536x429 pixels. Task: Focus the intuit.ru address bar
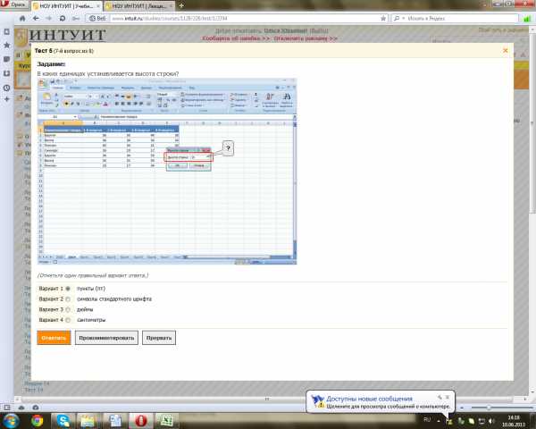click(245, 19)
